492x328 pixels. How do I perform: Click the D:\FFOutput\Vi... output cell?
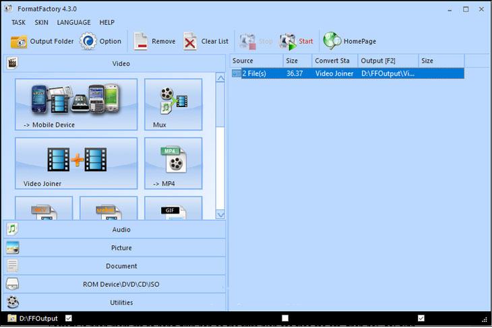(388, 73)
